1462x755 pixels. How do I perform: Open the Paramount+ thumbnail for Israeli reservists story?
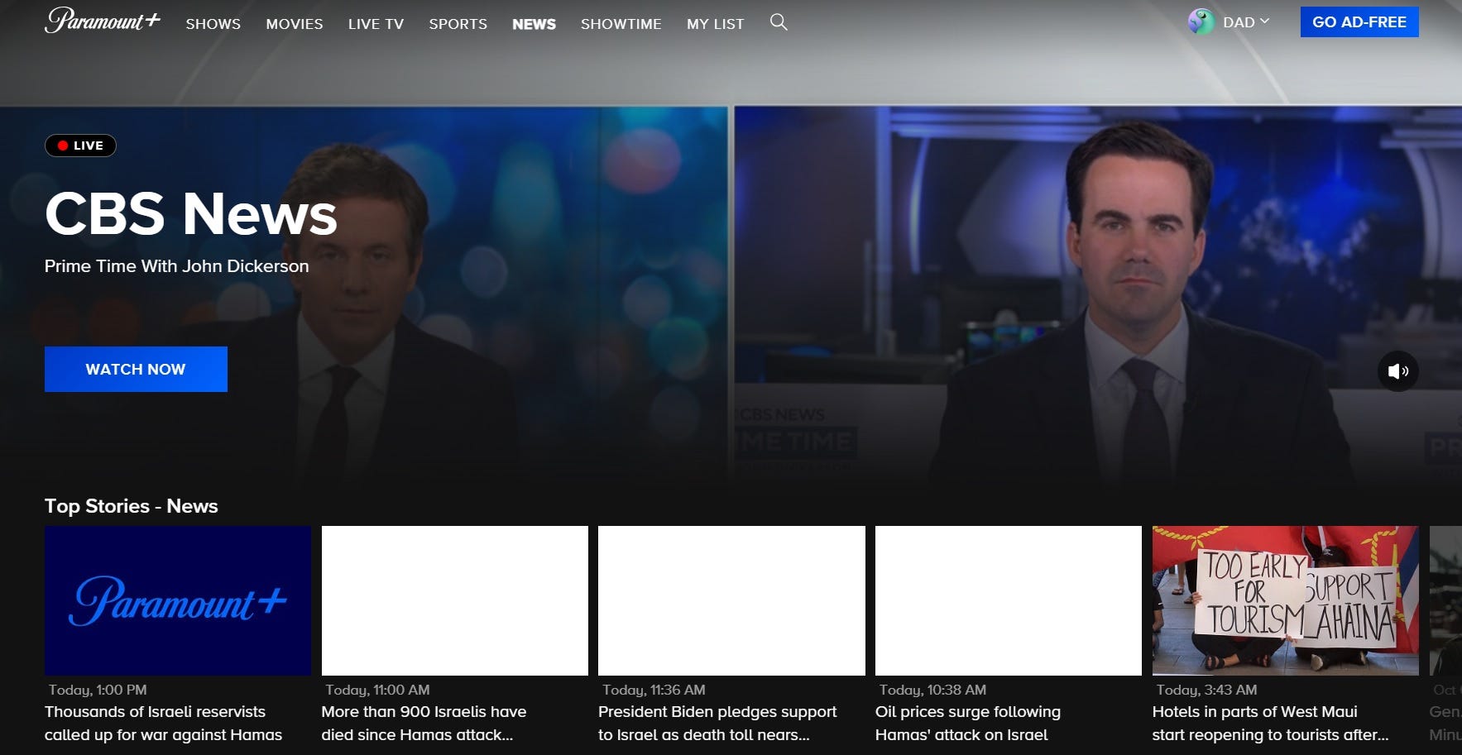(178, 600)
